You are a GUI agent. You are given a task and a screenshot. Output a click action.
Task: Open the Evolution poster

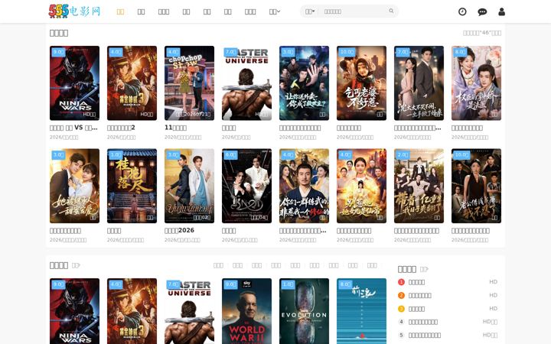coord(304,311)
